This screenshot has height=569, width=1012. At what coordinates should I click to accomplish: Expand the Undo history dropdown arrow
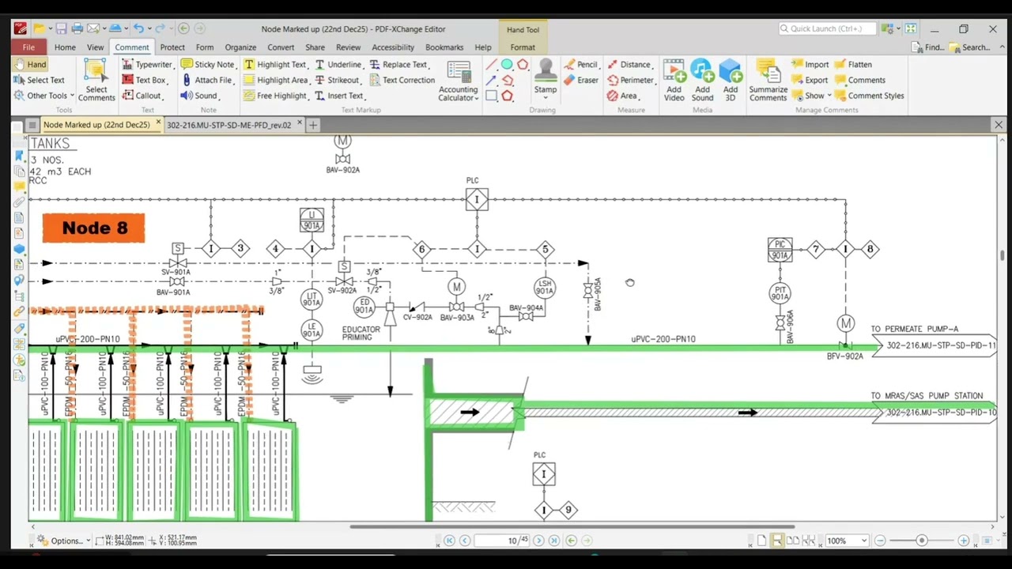point(150,28)
